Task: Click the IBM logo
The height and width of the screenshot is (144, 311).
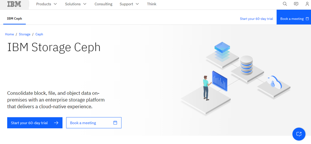Action: click(14, 4)
